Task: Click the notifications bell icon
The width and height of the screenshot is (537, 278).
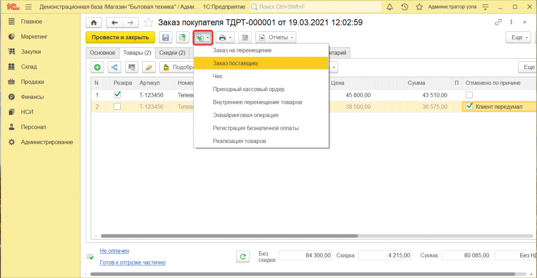Action: coord(390,7)
